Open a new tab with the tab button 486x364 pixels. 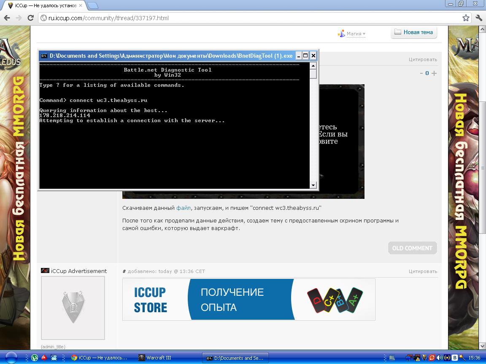pyautogui.click(x=92, y=5)
